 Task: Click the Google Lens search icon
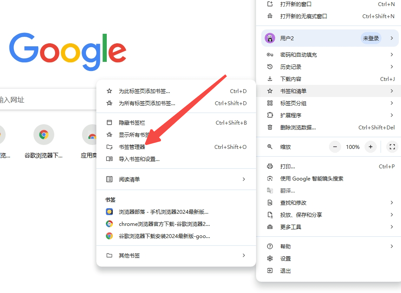coord(270,178)
